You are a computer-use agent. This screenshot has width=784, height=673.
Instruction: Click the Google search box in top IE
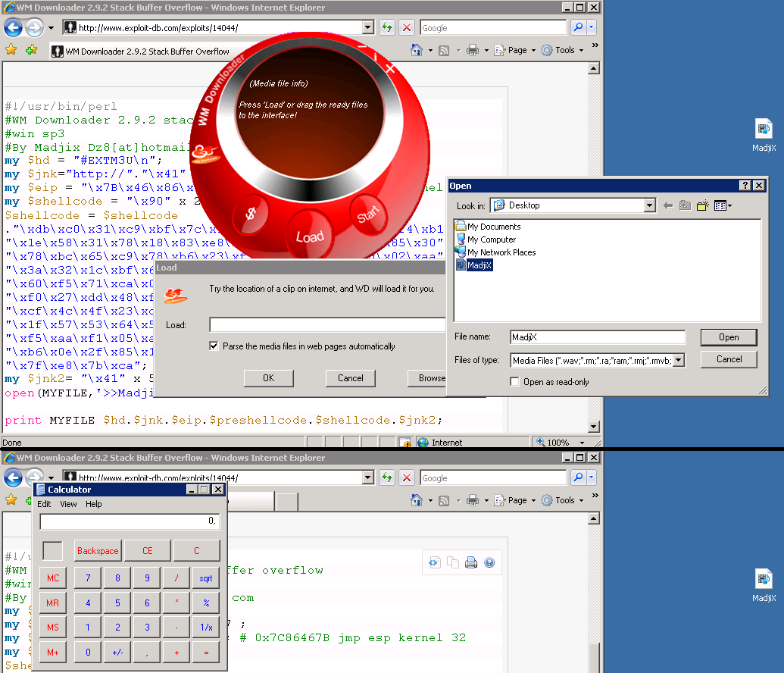point(493,28)
